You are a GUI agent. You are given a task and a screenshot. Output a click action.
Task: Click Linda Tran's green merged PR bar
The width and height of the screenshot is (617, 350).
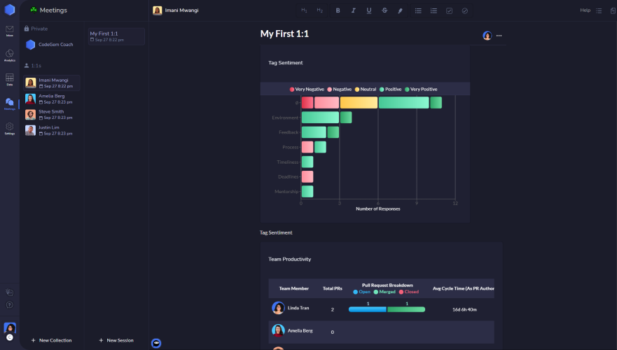[406, 309]
